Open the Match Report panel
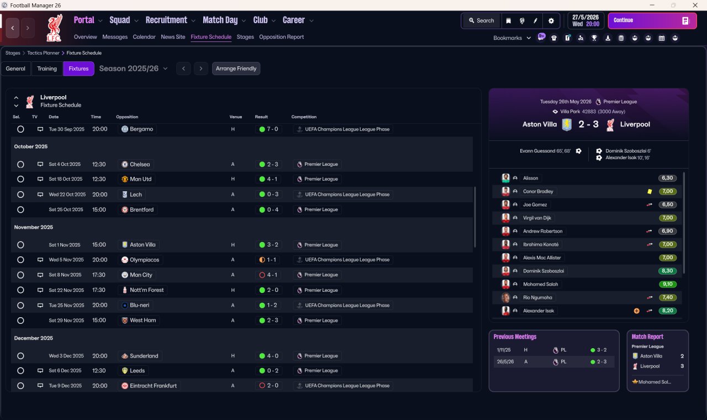This screenshot has height=420, width=707. (658, 361)
